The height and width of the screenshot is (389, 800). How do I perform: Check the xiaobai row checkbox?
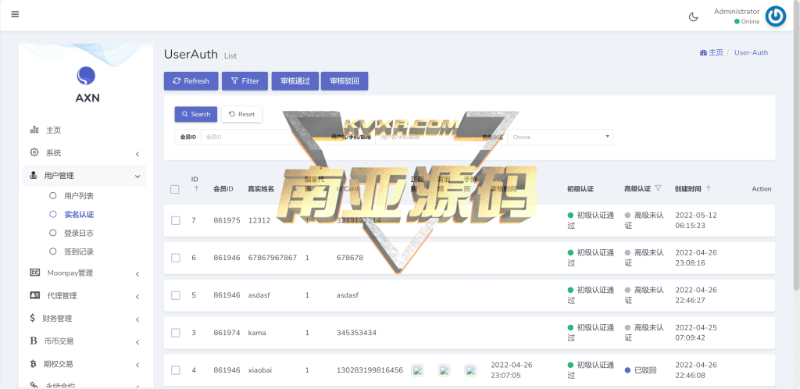[176, 370]
